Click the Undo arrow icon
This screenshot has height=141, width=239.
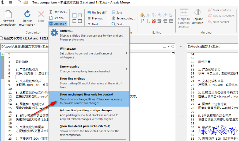click(159, 15)
